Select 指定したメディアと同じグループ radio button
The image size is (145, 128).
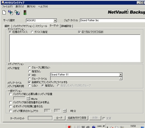click(x=58, y=86)
